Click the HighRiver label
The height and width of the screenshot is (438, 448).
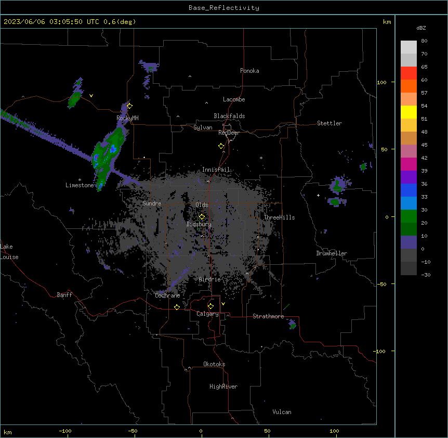point(223,387)
